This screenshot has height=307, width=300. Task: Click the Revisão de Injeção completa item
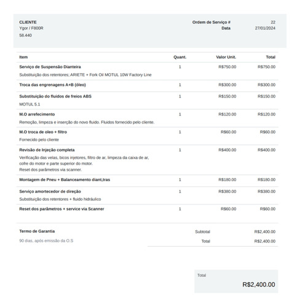[x=47, y=150]
